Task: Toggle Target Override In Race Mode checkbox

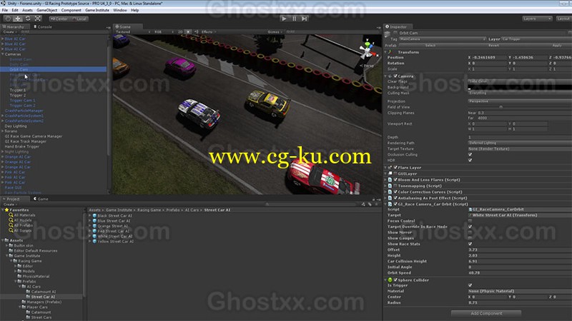Action: 470,226
